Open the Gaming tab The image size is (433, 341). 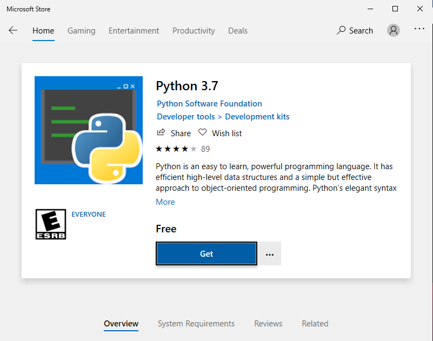tap(82, 31)
